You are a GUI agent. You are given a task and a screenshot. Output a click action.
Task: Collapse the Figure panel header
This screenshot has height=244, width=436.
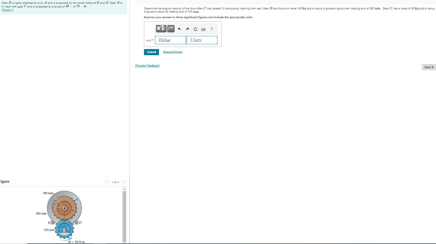[x=4, y=181]
